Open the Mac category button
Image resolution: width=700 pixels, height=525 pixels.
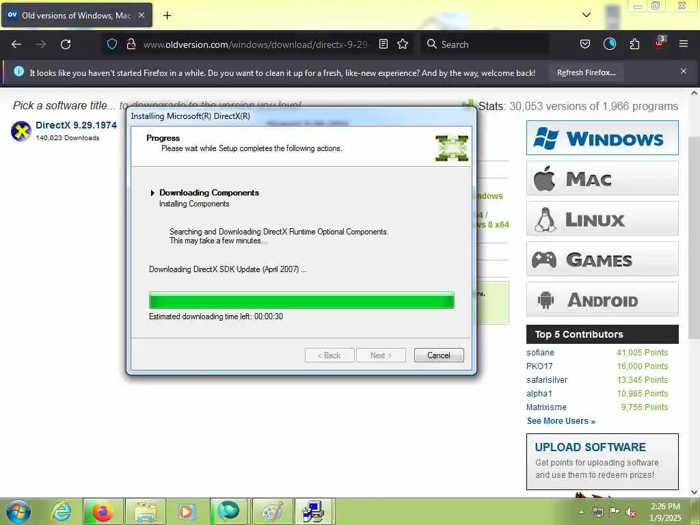602,178
